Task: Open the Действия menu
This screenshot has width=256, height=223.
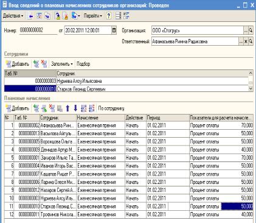Action: [13, 16]
